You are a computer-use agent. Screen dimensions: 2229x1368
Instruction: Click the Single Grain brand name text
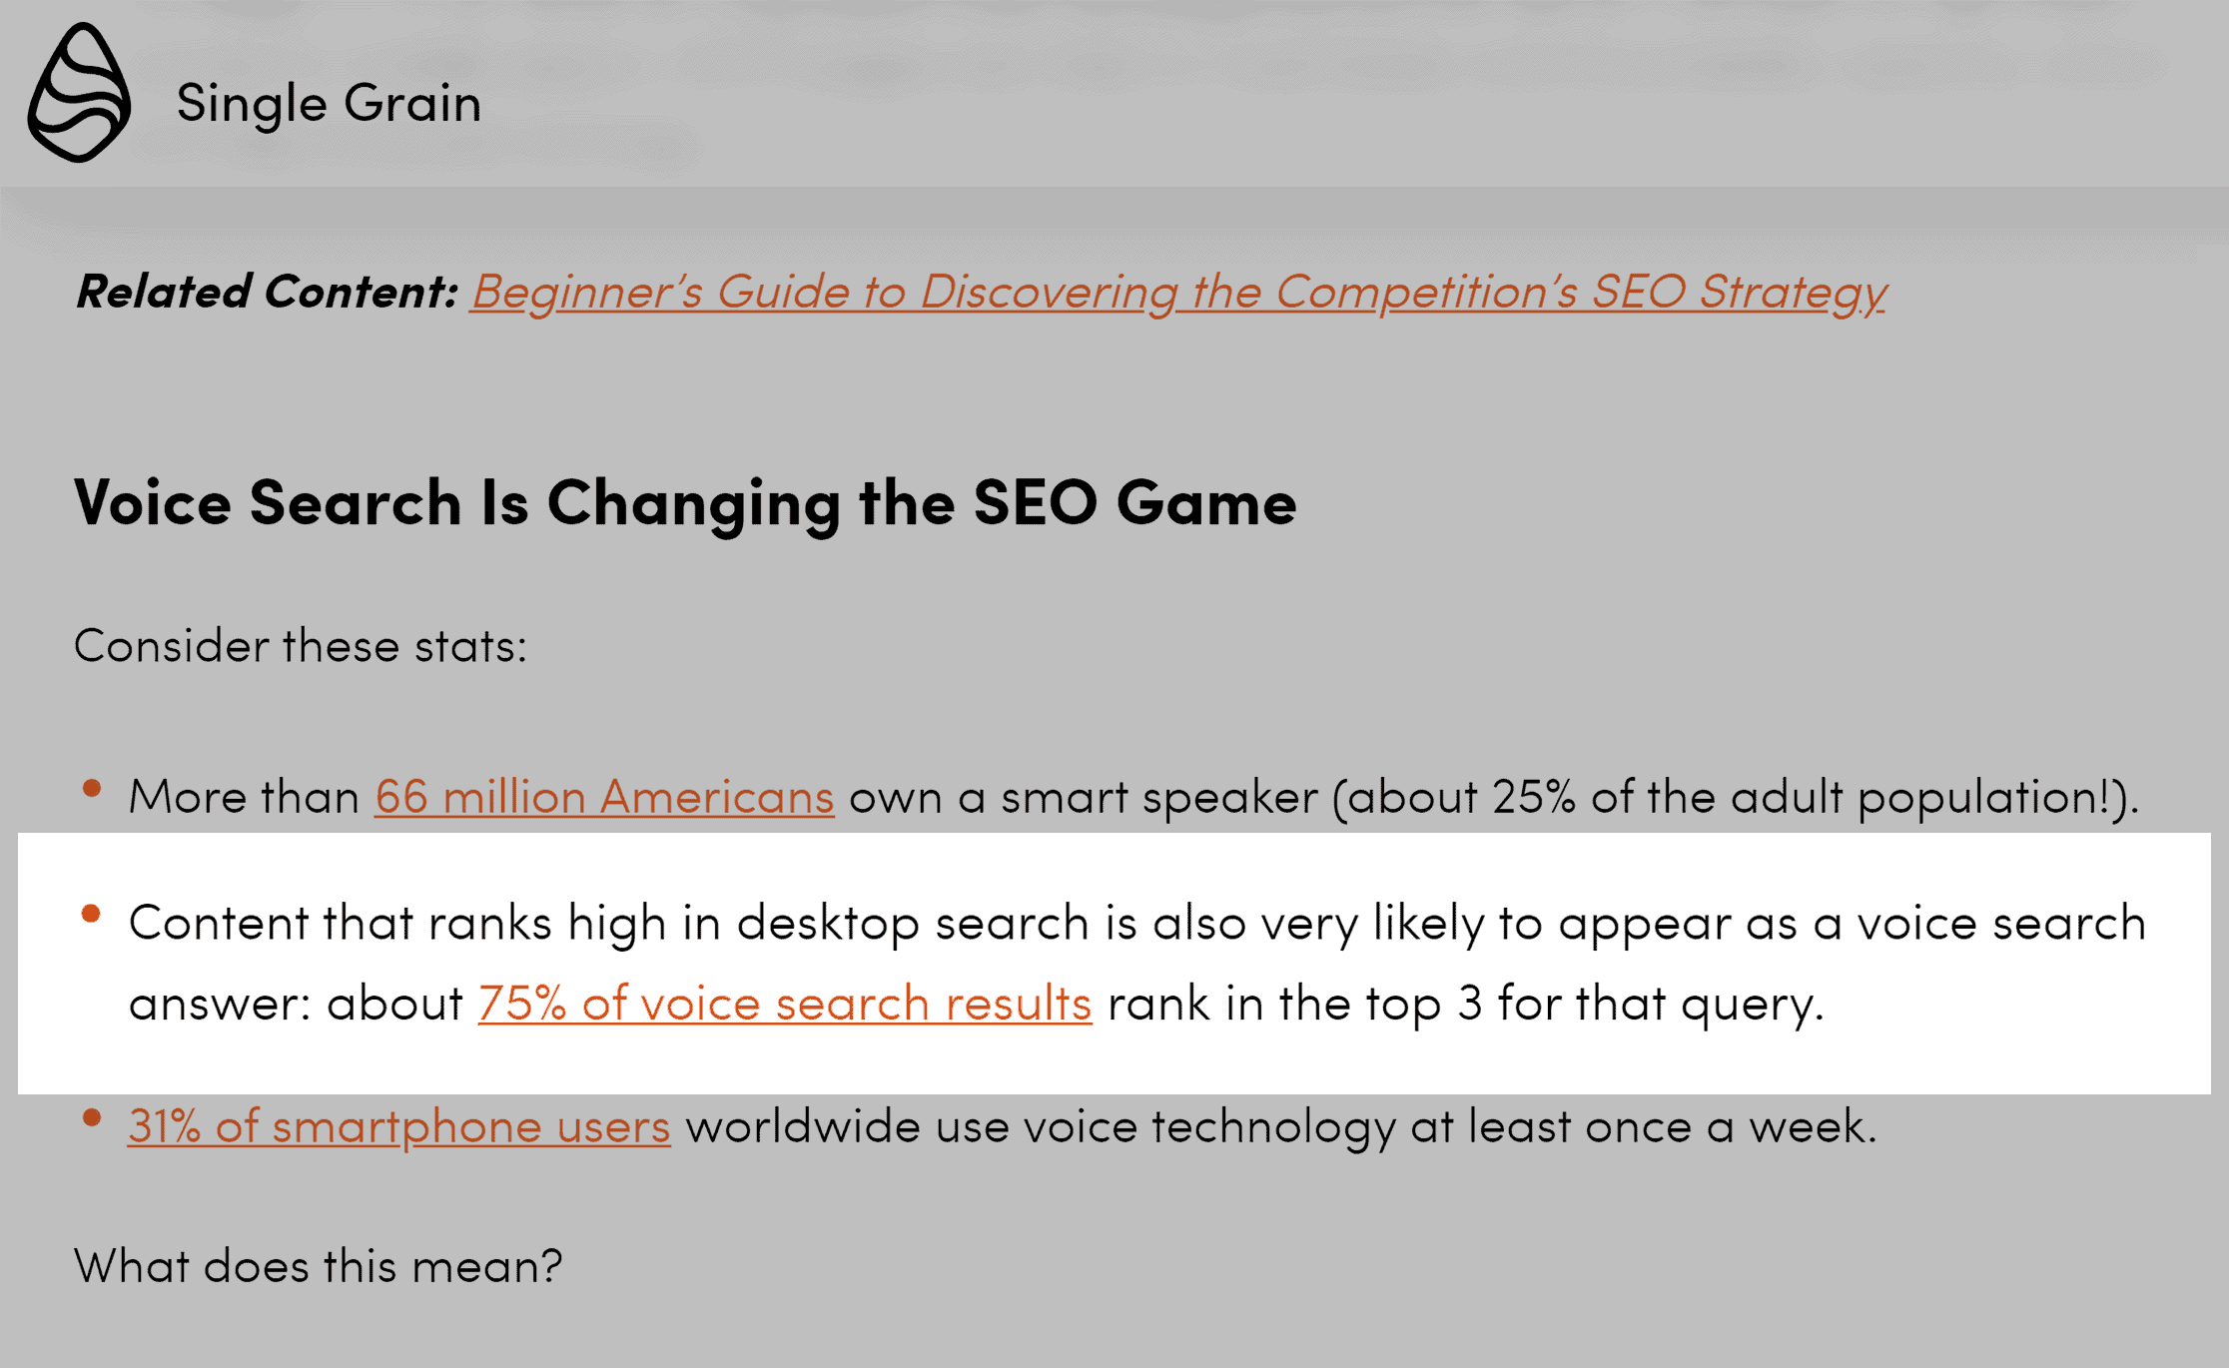coord(329,104)
